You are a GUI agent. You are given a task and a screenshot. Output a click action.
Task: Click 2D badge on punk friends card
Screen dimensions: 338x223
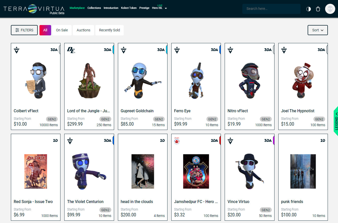[x=323, y=141]
